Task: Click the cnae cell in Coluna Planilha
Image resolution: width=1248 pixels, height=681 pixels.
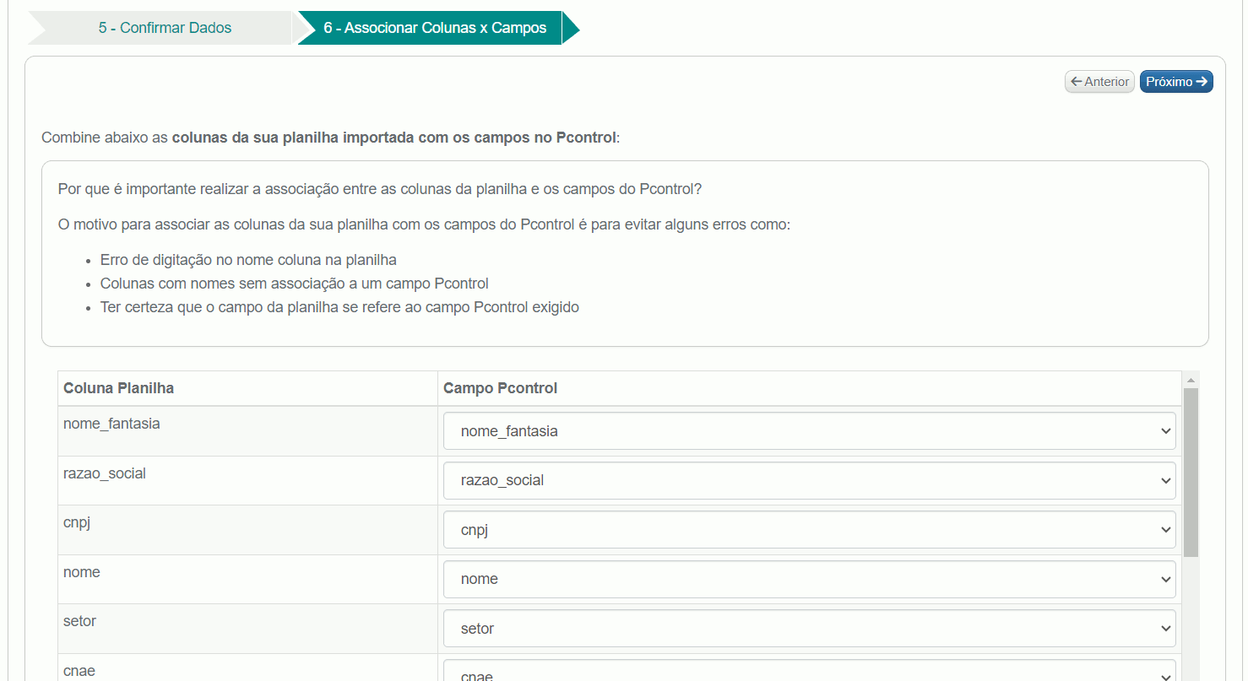Action: tap(247, 667)
